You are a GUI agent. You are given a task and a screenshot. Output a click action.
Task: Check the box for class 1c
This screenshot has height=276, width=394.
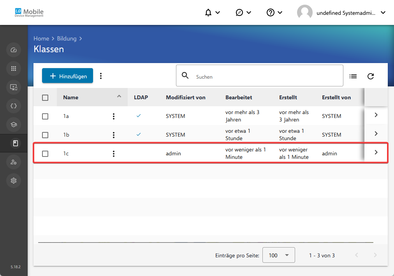pyautogui.click(x=45, y=154)
